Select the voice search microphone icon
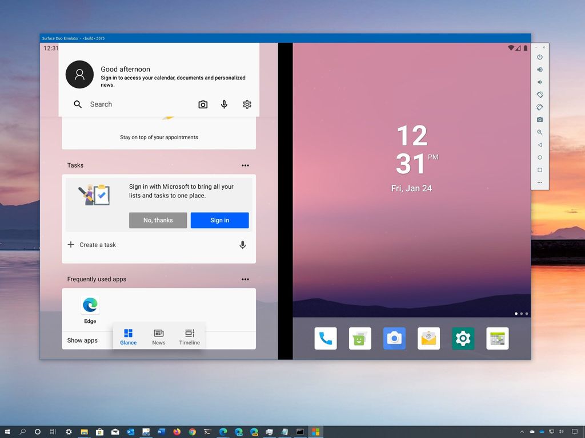The width and height of the screenshot is (585, 438). pyautogui.click(x=224, y=104)
